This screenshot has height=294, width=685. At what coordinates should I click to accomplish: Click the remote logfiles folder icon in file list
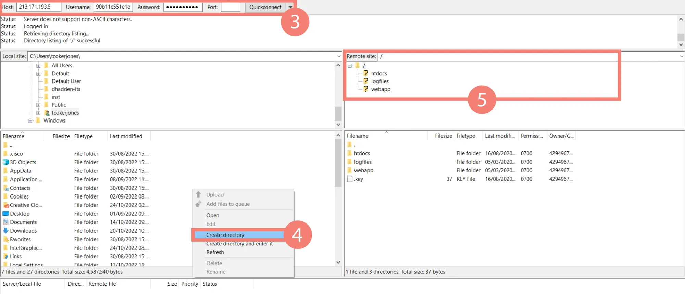click(350, 162)
